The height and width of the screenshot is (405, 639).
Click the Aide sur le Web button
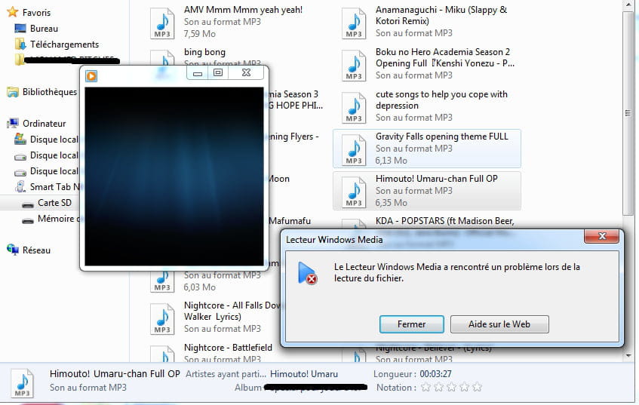coord(499,324)
